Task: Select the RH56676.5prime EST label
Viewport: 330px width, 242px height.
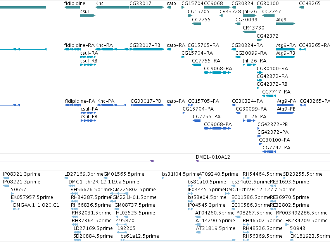Action: tap(91, 190)
